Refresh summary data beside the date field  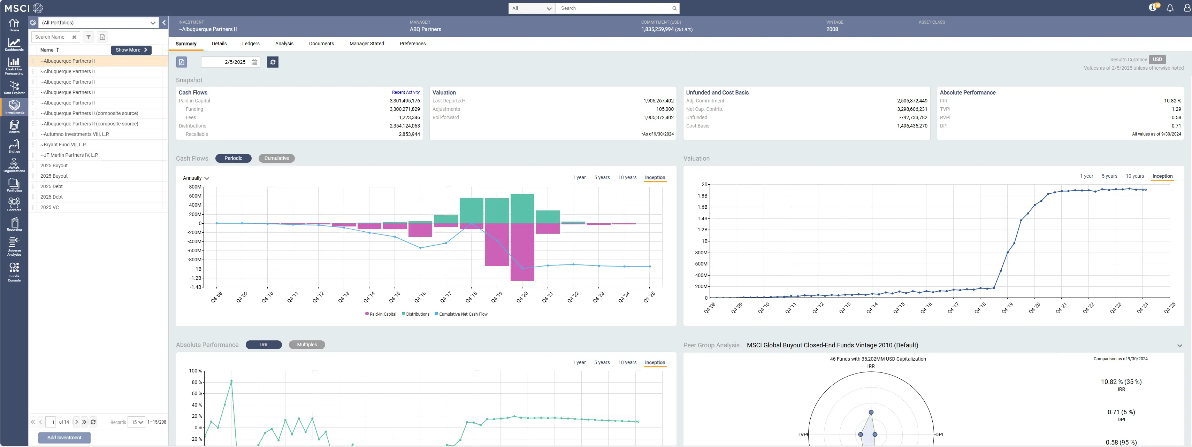[x=273, y=62]
